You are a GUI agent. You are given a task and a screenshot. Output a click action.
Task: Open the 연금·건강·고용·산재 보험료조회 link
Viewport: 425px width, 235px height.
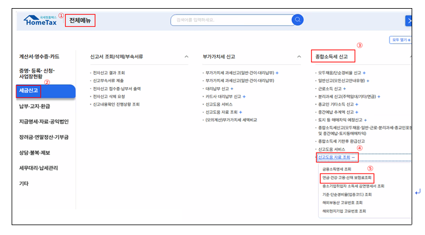click(x=347, y=178)
